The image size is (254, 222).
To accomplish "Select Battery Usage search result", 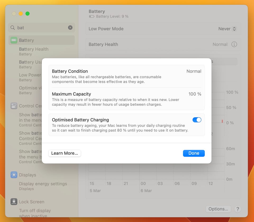I will click(30, 64).
